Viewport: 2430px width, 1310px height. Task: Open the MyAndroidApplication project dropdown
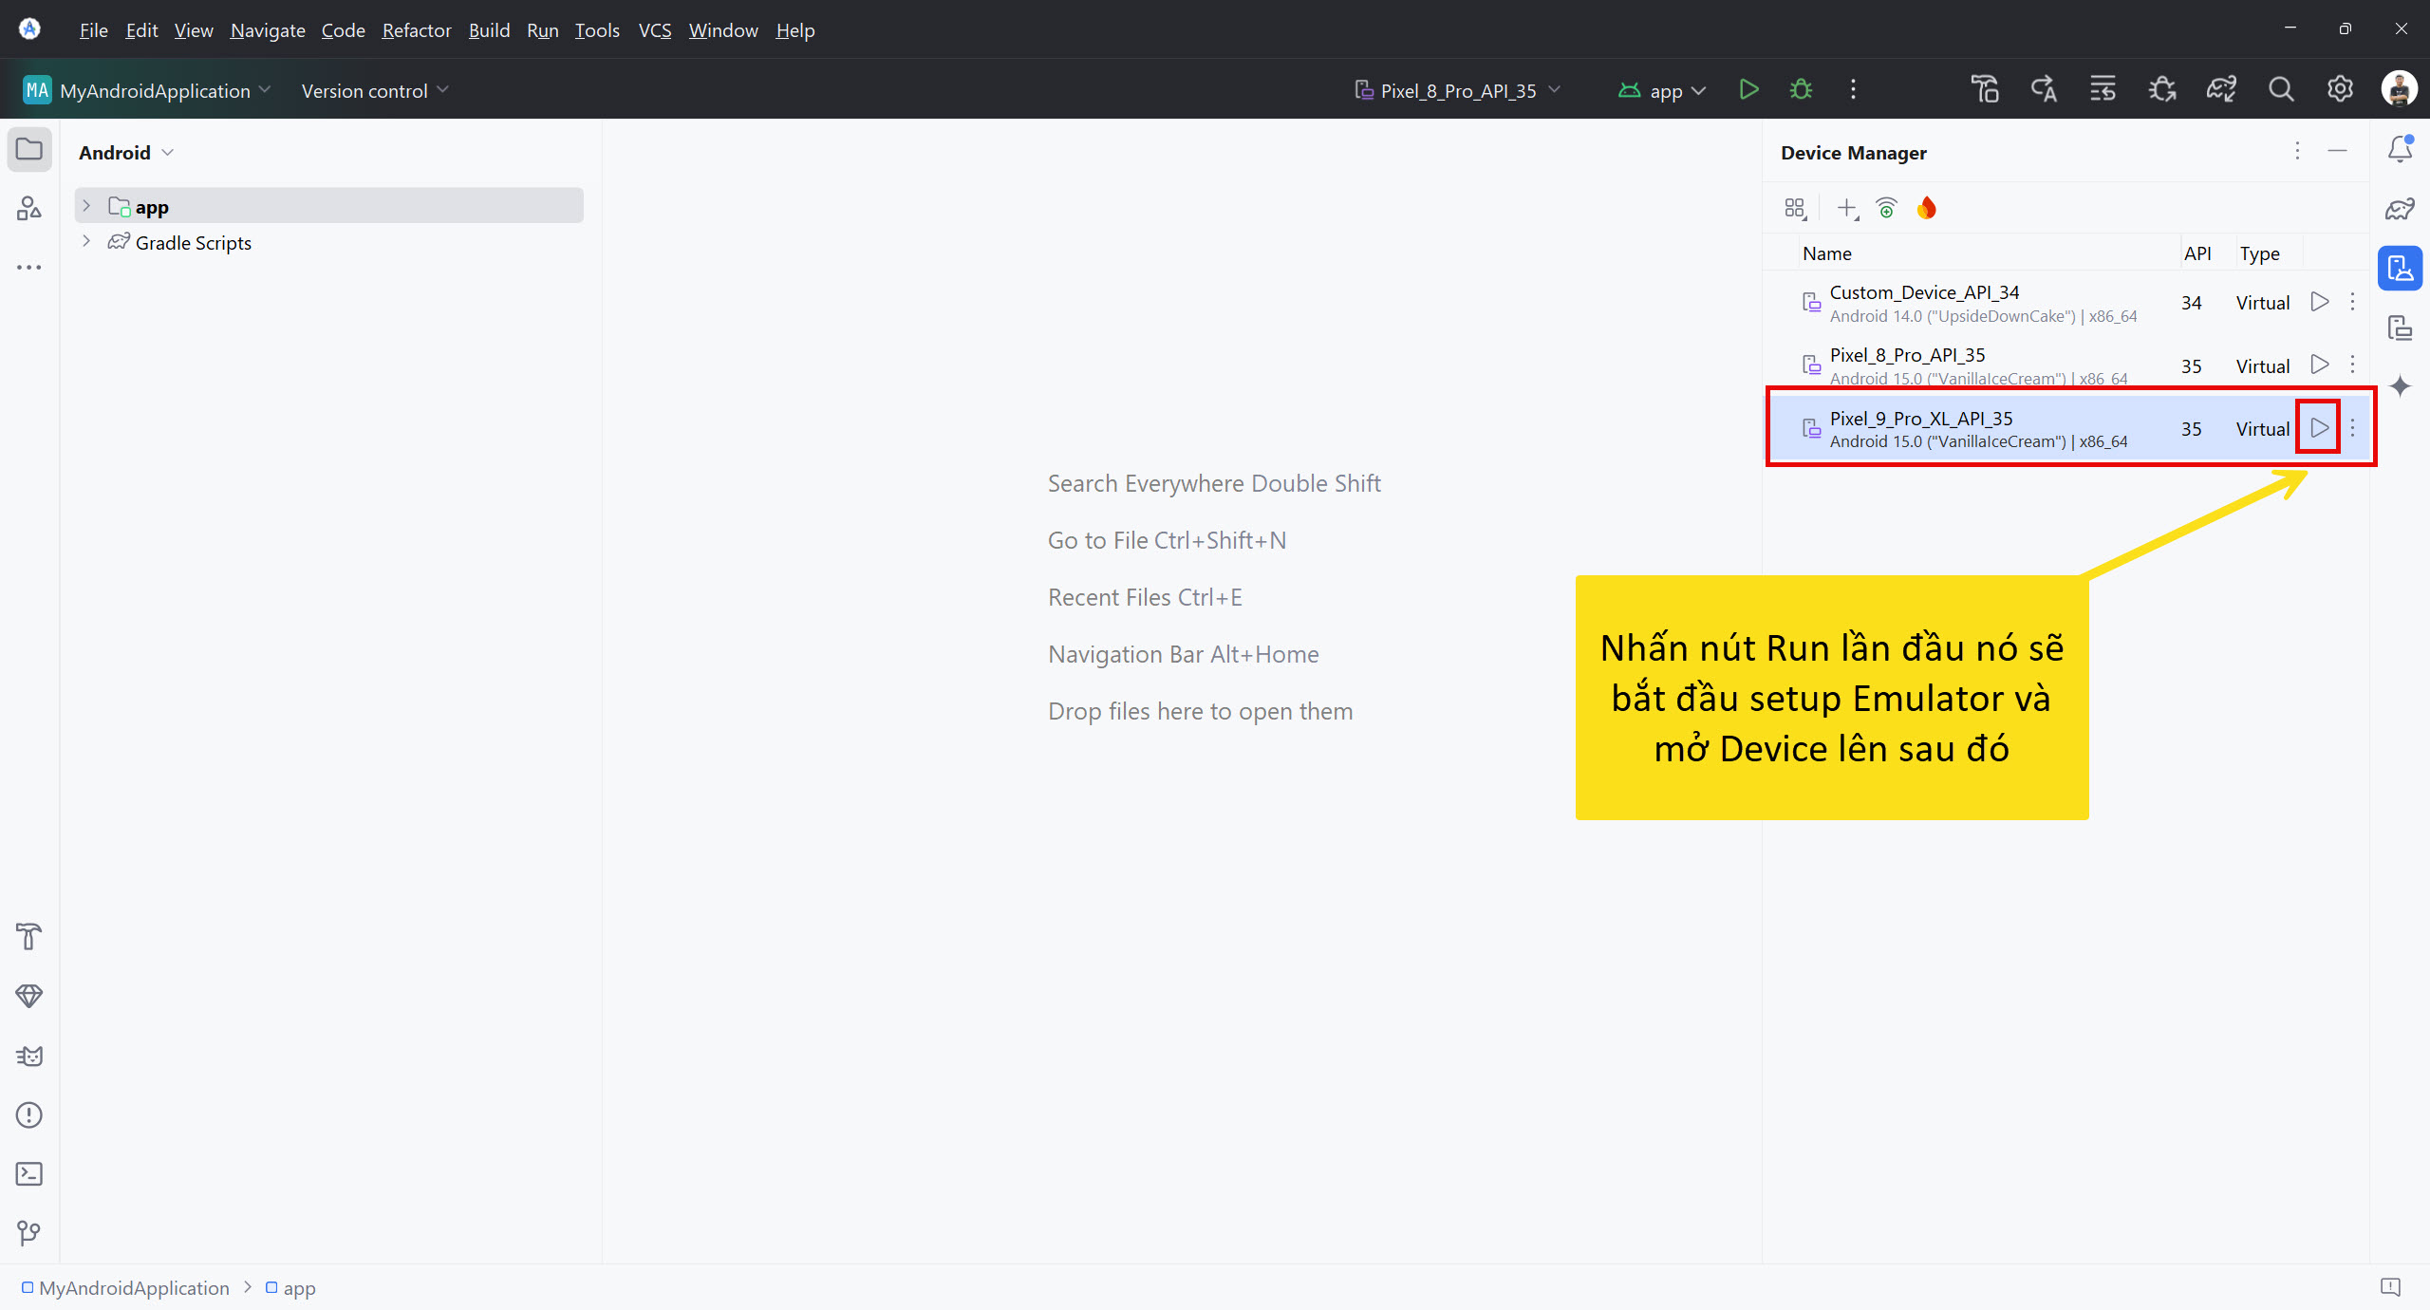point(147,90)
